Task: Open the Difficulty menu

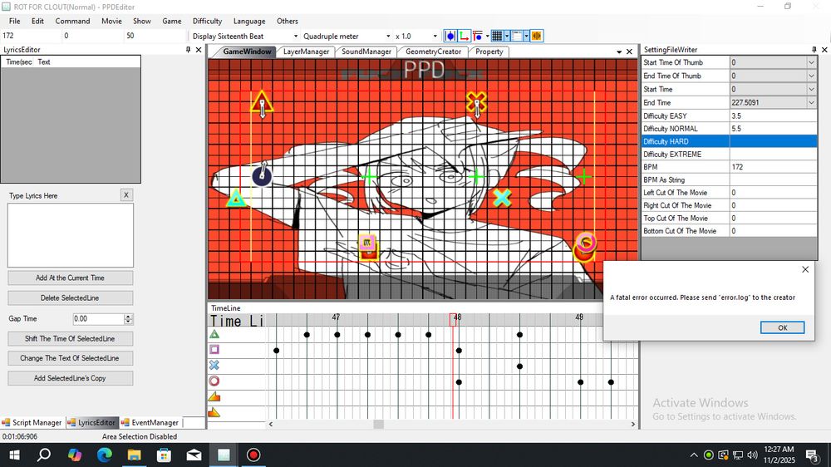Action: coord(207,22)
